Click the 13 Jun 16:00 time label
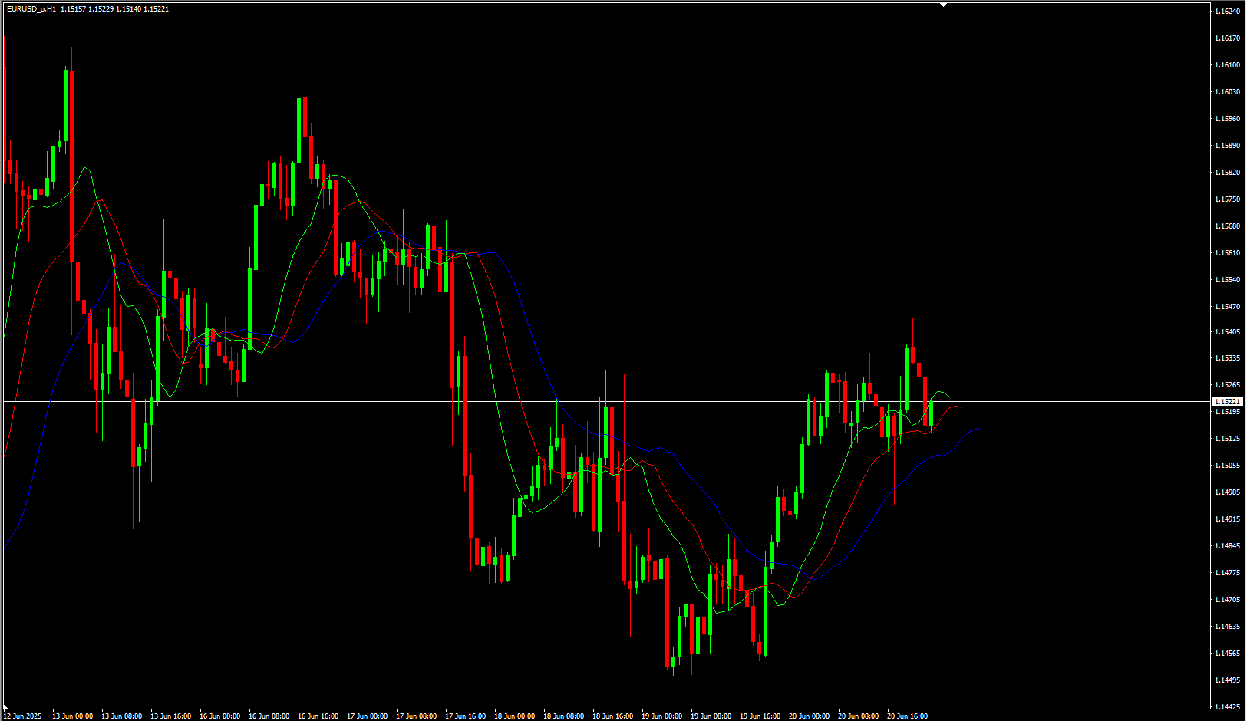Screen dimensions: 1247x721 pyautogui.click(x=170, y=716)
